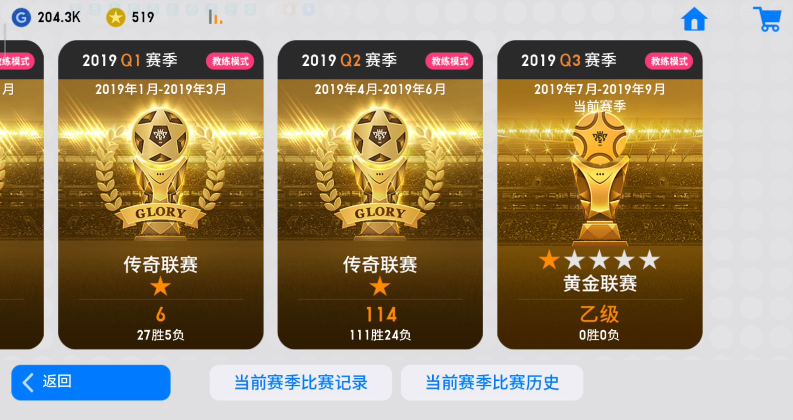Open the signal strength bars indicator
793x420 pixels.
pos(215,17)
